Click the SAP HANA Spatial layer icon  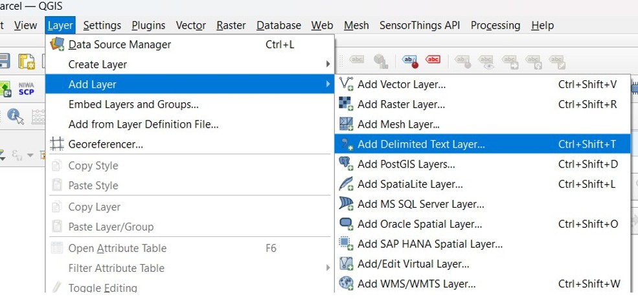click(x=346, y=243)
